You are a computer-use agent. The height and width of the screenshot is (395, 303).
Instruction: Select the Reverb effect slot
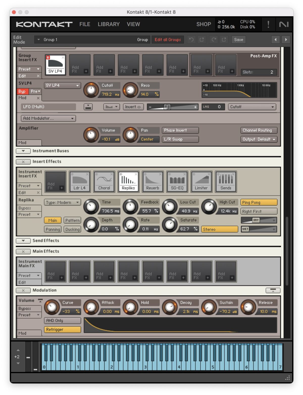(x=153, y=182)
